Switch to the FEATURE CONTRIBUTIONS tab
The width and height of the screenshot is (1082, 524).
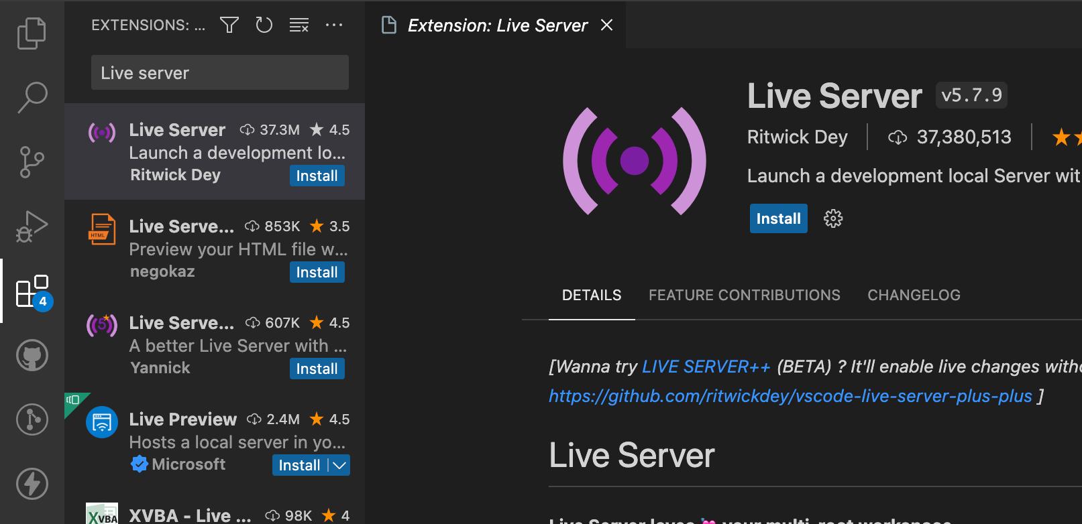745,295
